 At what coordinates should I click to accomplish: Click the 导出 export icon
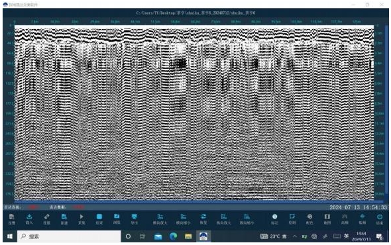pos(134,219)
